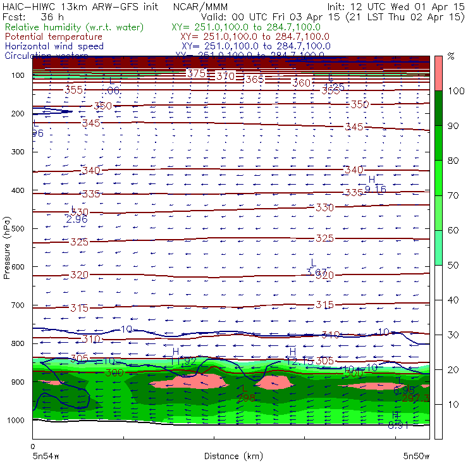468x468 pixels.
Task: Click the pink above-100% colorbar segment
Action: click(438, 73)
